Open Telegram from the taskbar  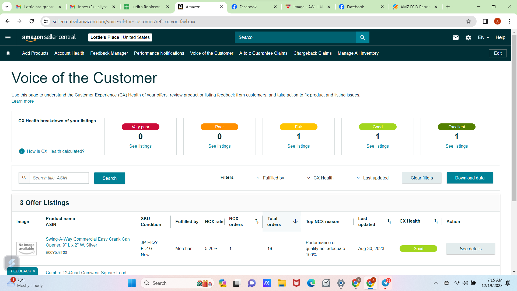coord(385,283)
